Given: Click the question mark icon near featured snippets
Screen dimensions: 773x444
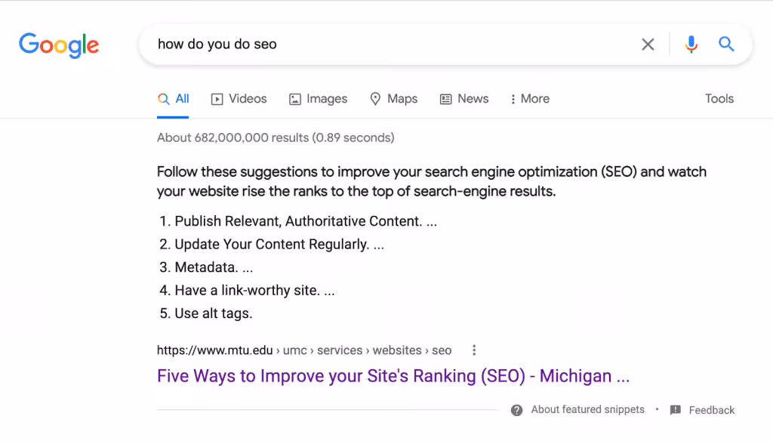Looking at the screenshot, I should tap(517, 410).
